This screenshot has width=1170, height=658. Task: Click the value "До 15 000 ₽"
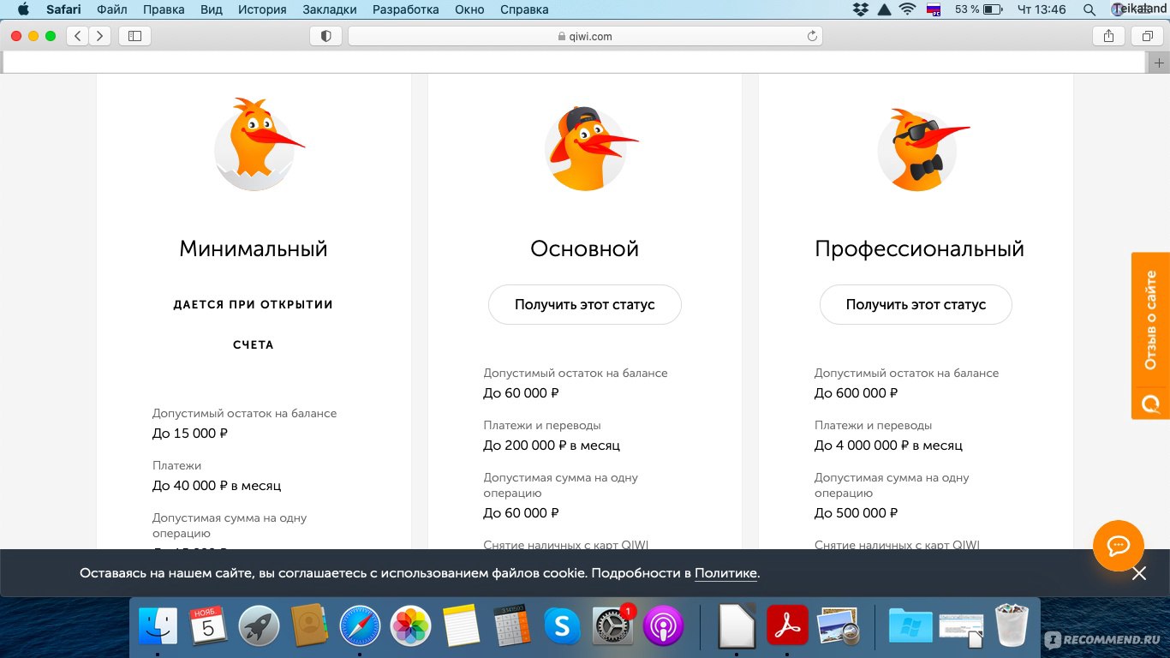[x=190, y=434]
